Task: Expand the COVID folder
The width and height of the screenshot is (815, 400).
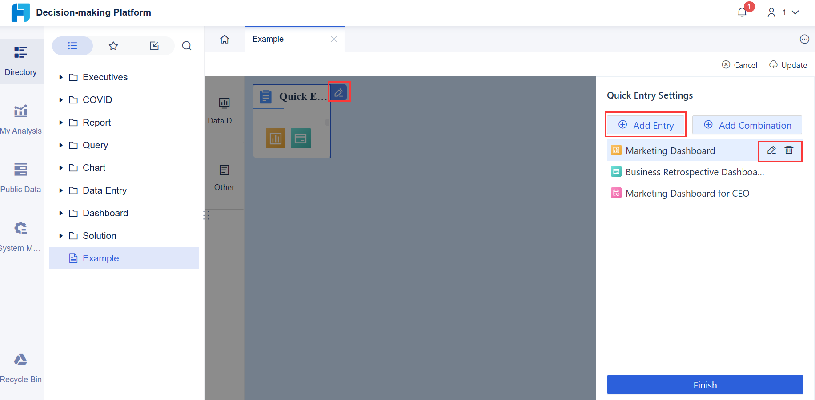Action: click(x=61, y=99)
